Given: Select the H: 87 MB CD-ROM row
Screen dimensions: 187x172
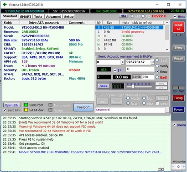Looking at the screenshot, I should point(130,44).
